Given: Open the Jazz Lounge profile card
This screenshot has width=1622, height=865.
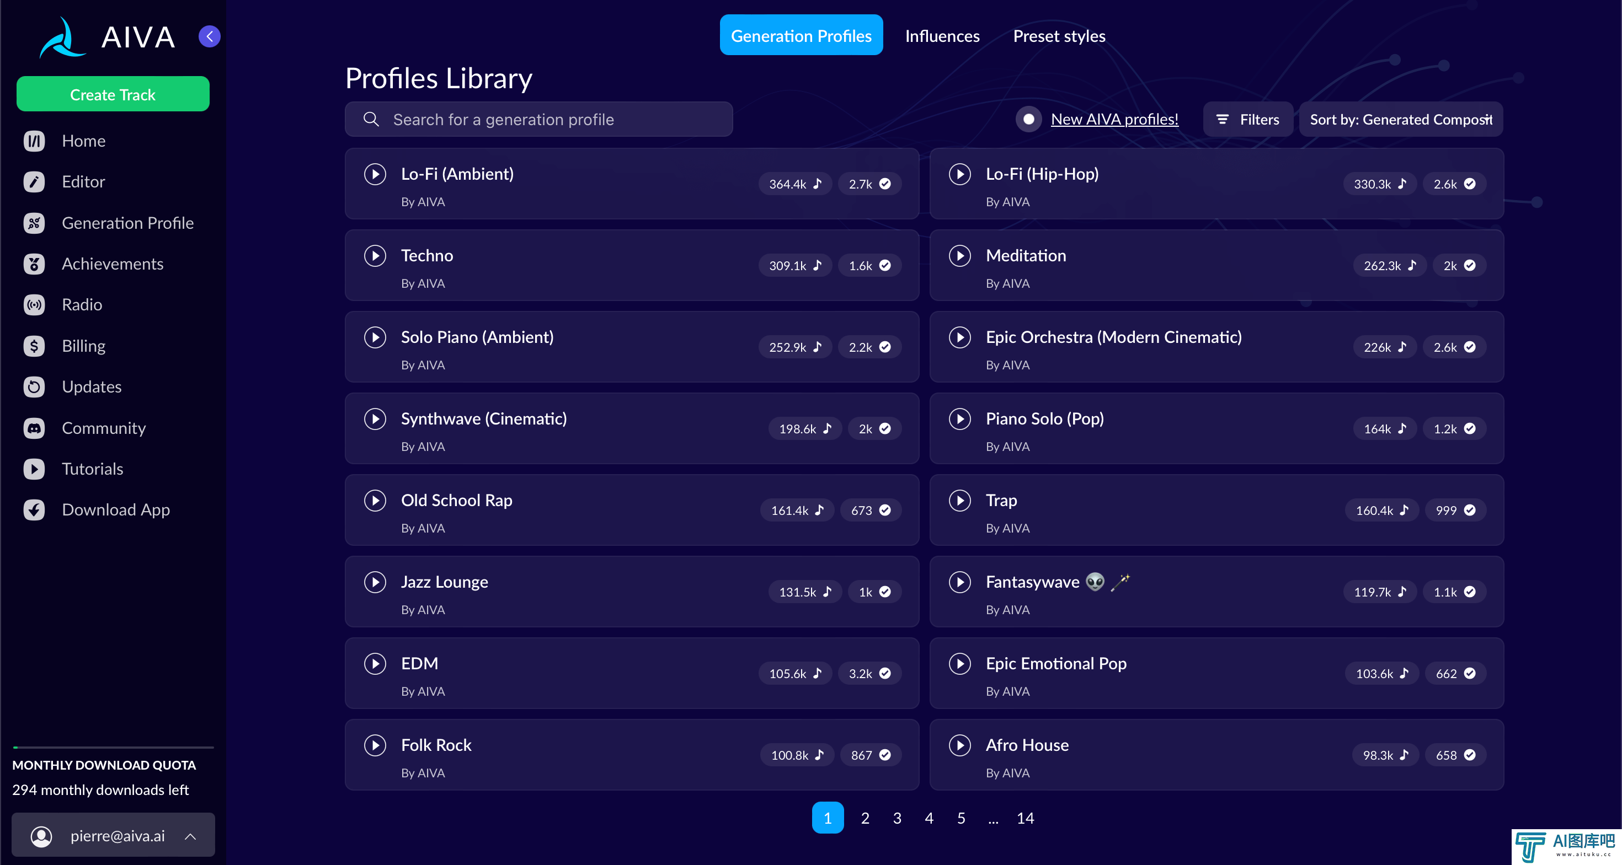Looking at the screenshot, I should (632, 592).
